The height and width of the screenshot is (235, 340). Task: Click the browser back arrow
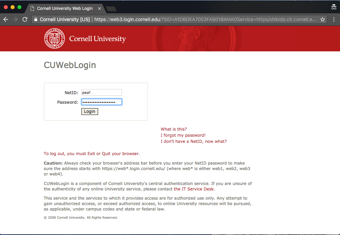[x=6, y=19]
